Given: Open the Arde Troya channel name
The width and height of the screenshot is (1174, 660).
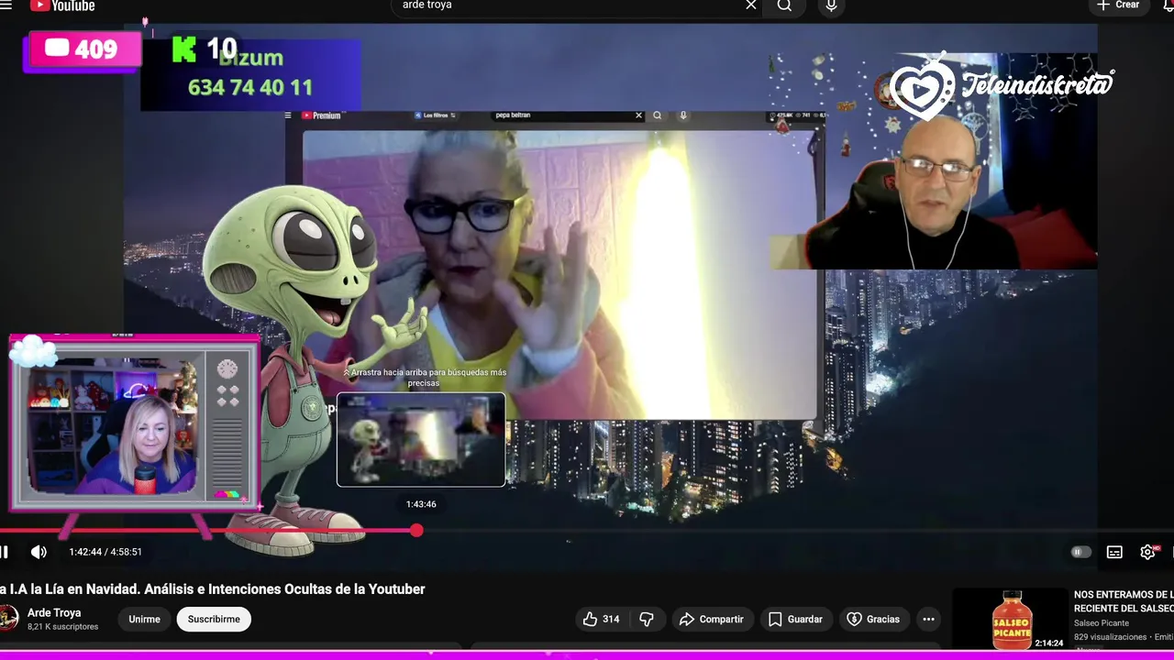Looking at the screenshot, I should pos(54,612).
